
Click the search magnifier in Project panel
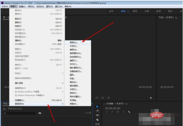coord(5,113)
